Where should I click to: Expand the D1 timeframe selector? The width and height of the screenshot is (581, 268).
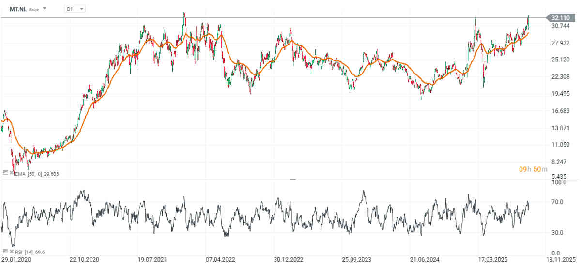[x=75, y=9]
